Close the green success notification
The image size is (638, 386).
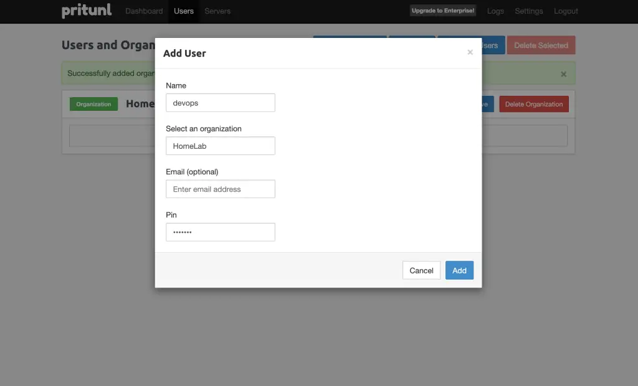[x=563, y=73]
